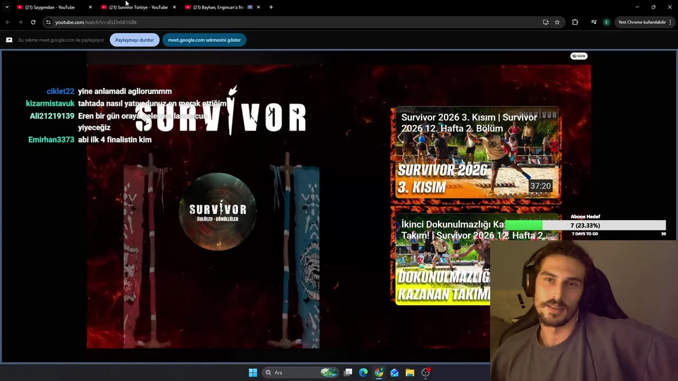Click the Survivor Ünlüler-Gönüllüler round logo
This screenshot has width=678, height=381.
[218, 212]
